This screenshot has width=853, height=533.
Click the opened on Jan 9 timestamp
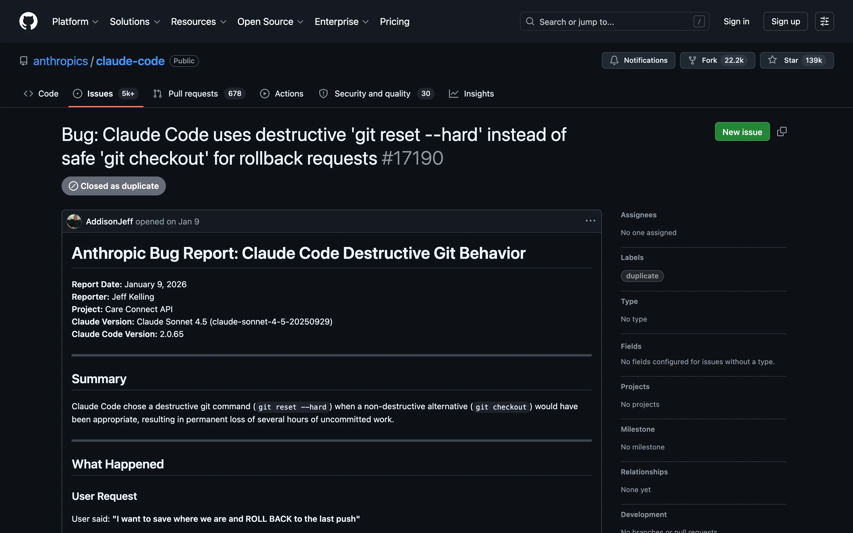(167, 221)
